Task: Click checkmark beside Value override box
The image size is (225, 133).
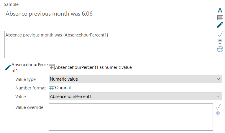Action: (x=218, y=107)
